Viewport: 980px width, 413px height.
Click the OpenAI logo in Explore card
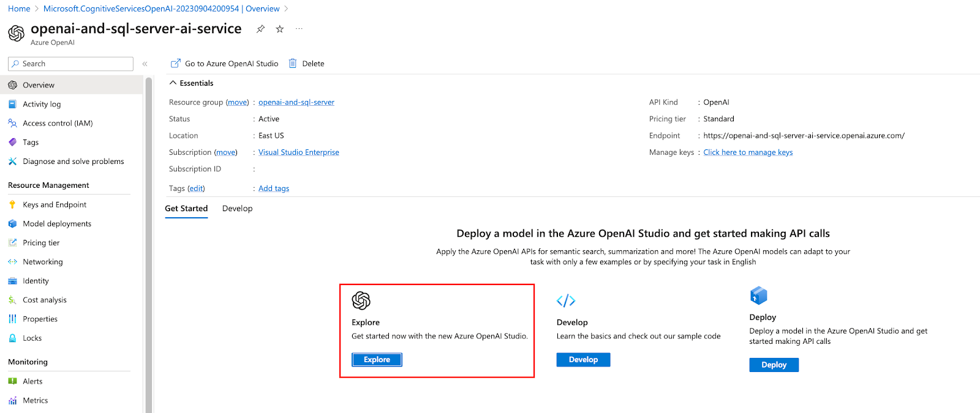click(361, 300)
